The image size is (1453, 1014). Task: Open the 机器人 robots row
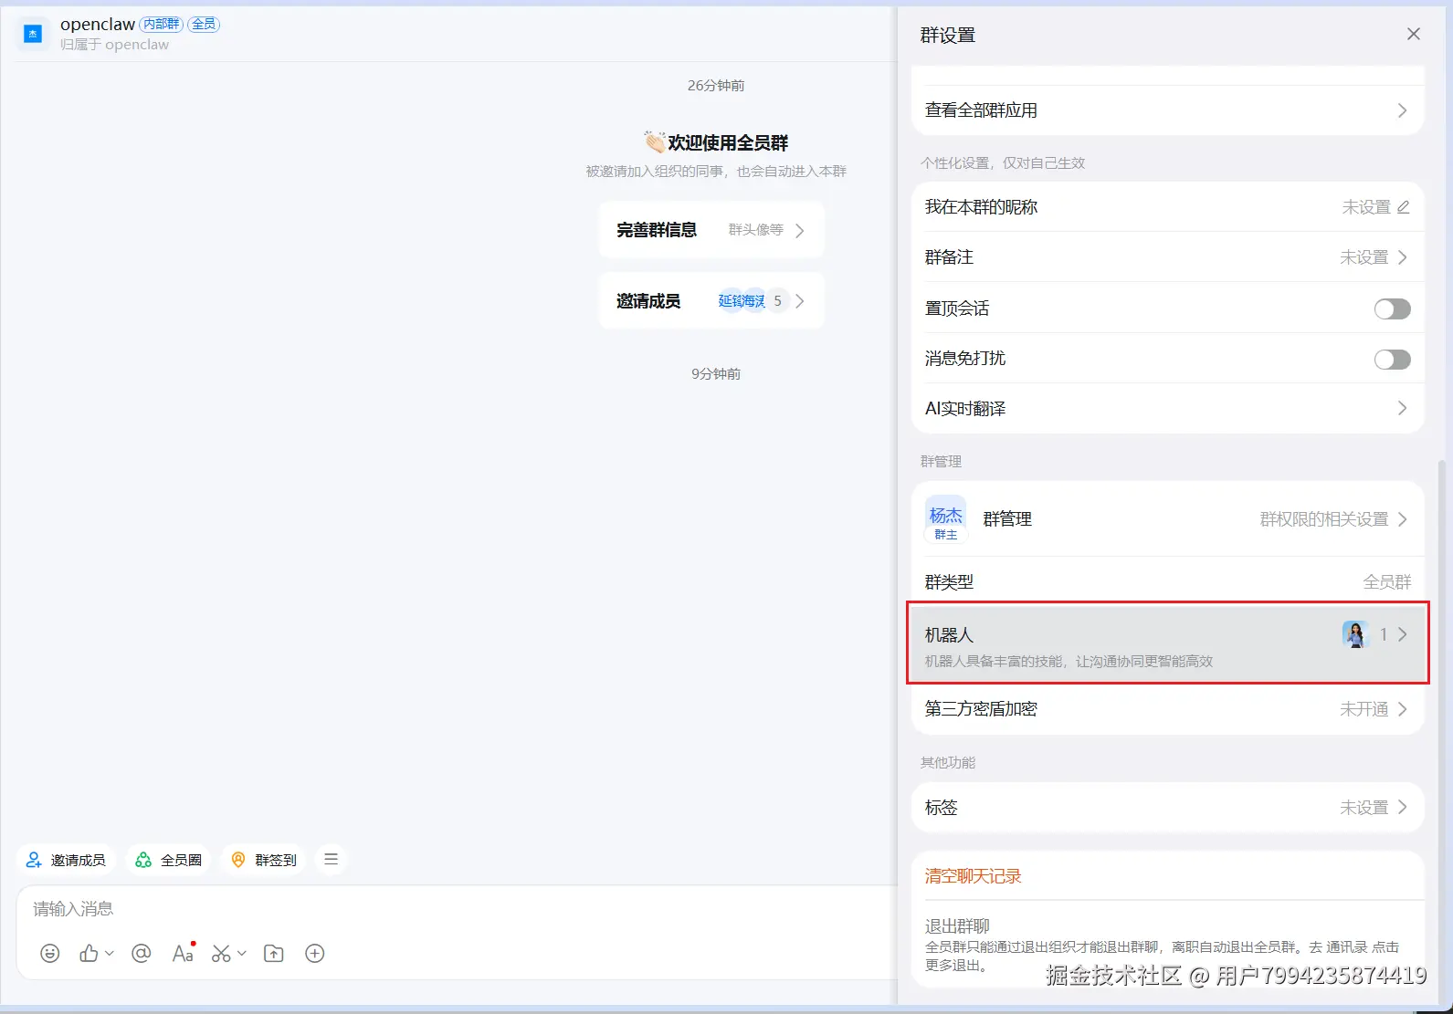coord(1167,643)
